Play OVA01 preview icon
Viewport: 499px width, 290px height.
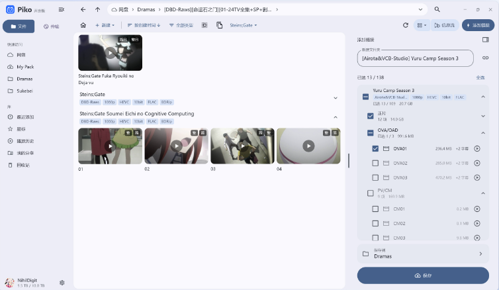coord(477,149)
